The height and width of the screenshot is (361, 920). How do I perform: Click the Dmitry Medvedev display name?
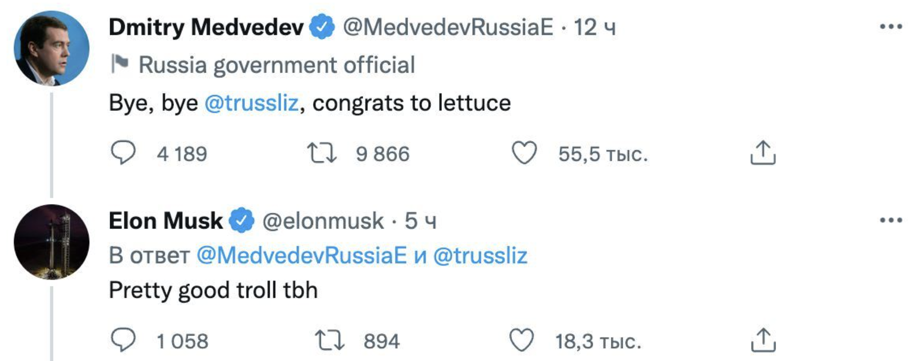(206, 27)
